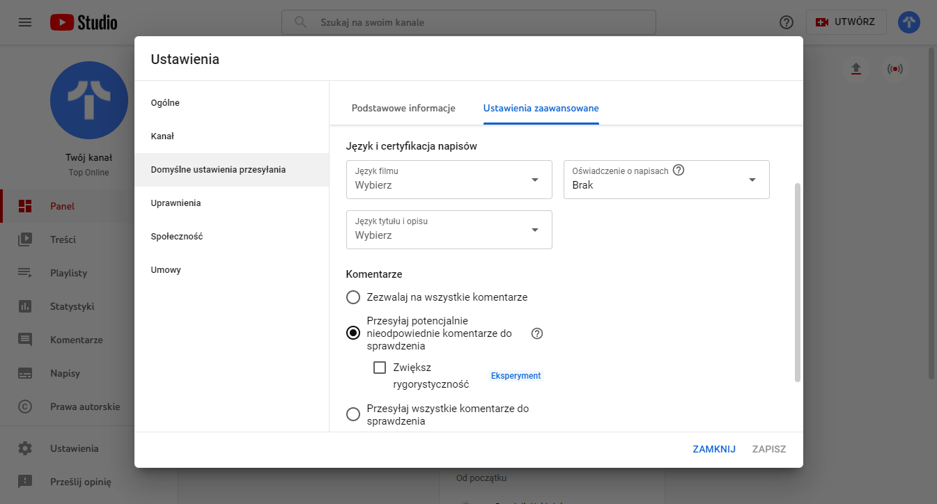The image size is (937, 504).
Task: Click the Statystyki sidebar label
Action: (72, 306)
